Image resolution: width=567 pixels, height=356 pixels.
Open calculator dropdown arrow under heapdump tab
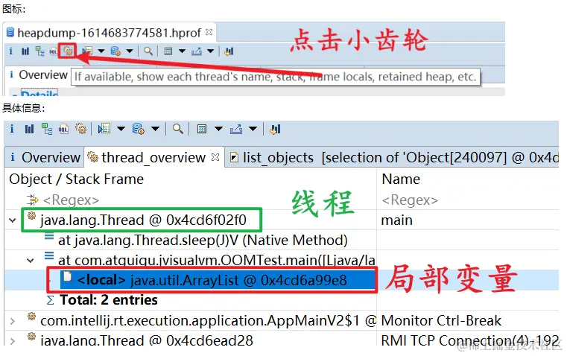[183, 51]
